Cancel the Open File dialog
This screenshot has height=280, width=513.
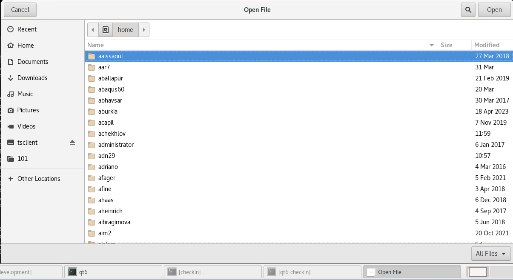click(20, 9)
